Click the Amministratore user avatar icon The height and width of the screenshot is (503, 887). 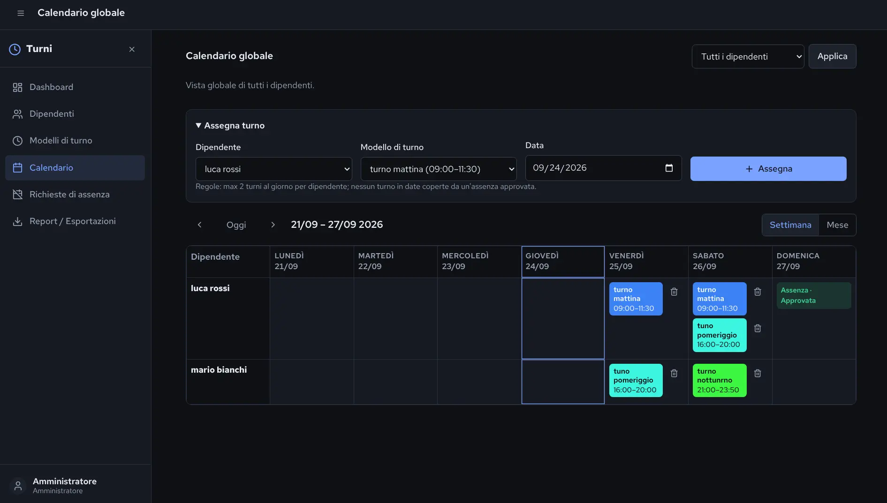click(x=18, y=486)
